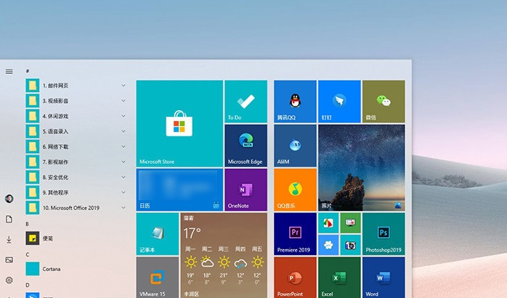
Task: Click the D section header letter
Action: tap(27, 285)
